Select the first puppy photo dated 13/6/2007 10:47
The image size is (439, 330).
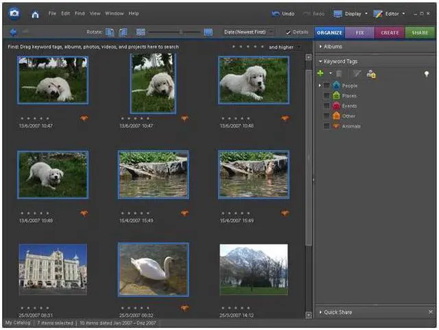point(53,80)
